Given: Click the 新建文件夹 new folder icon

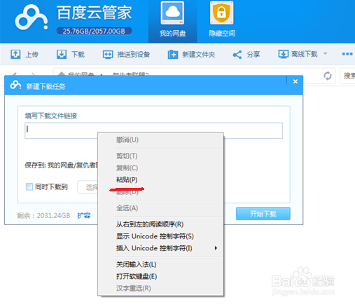Looking at the screenshot, I should coord(173,54).
